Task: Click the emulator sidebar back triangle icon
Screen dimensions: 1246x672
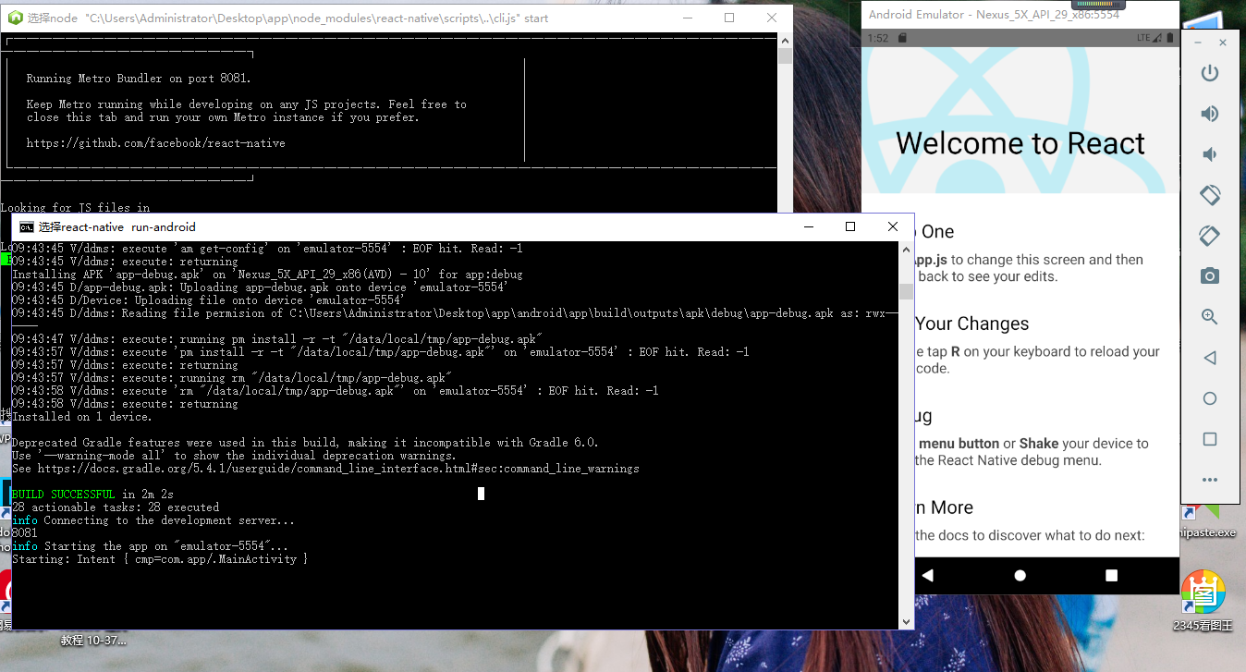Action: point(1209,358)
